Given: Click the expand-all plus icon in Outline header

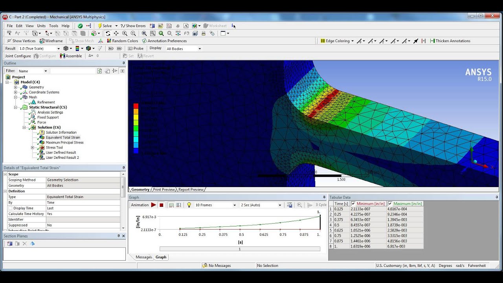Looking at the screenshot, I should (122, 71).
